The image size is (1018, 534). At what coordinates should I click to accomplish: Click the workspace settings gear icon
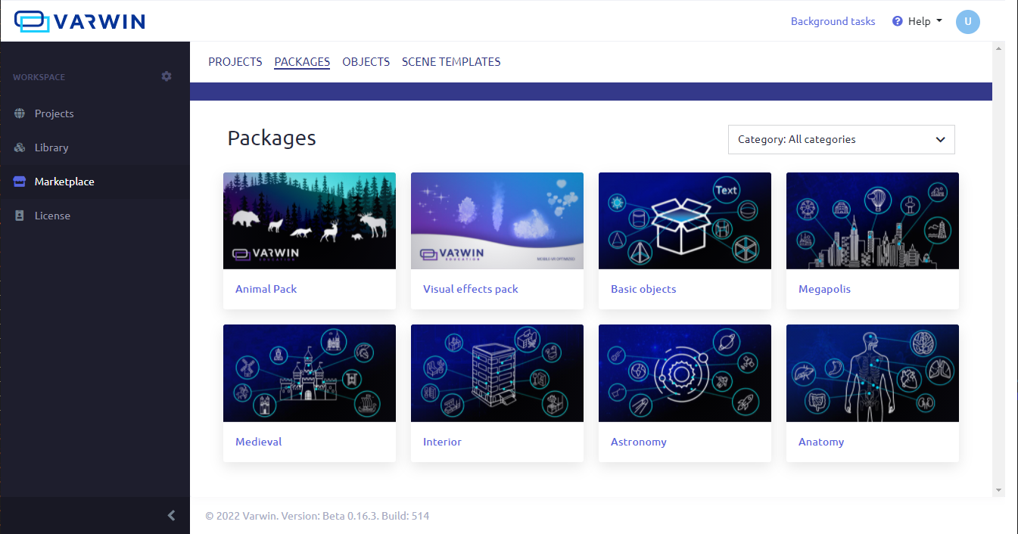[x=167, y=76]
